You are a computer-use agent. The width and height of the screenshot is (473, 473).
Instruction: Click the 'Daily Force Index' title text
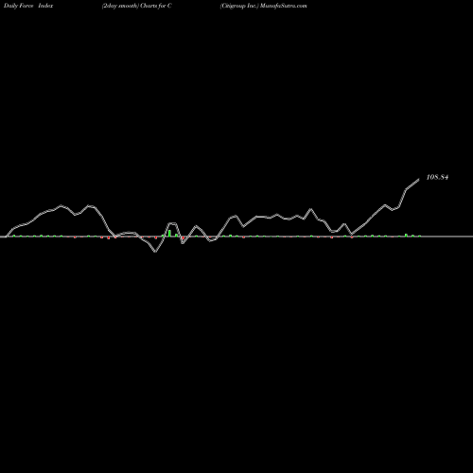pyautogui.click(x=28, y=6)
